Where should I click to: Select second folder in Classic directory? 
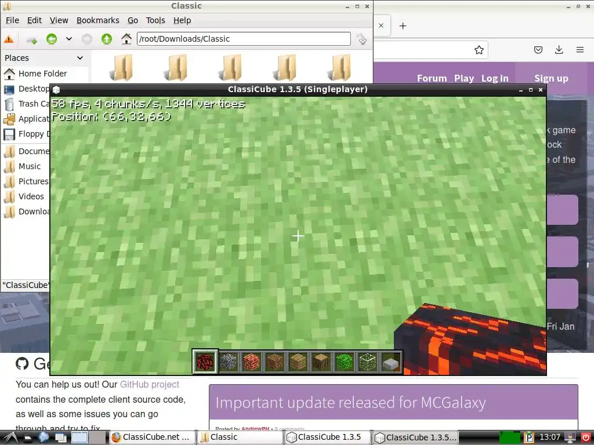click(176, 67)
